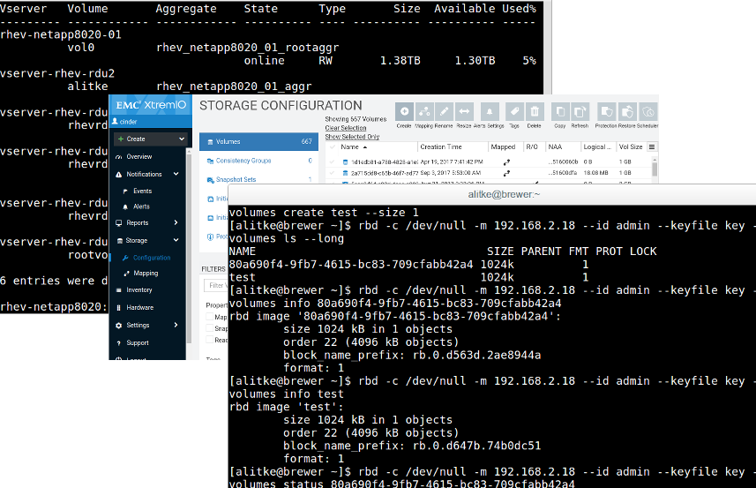Open Mapping under Storage
This screenshot has width=756, height=488.
tap(146, 274)
